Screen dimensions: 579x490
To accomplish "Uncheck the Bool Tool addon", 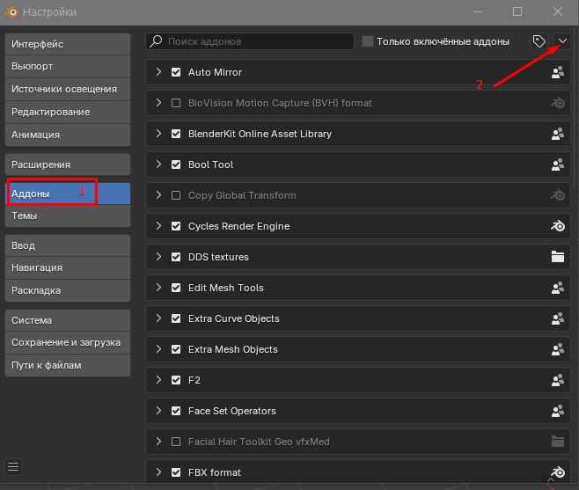I will (176, 165).
